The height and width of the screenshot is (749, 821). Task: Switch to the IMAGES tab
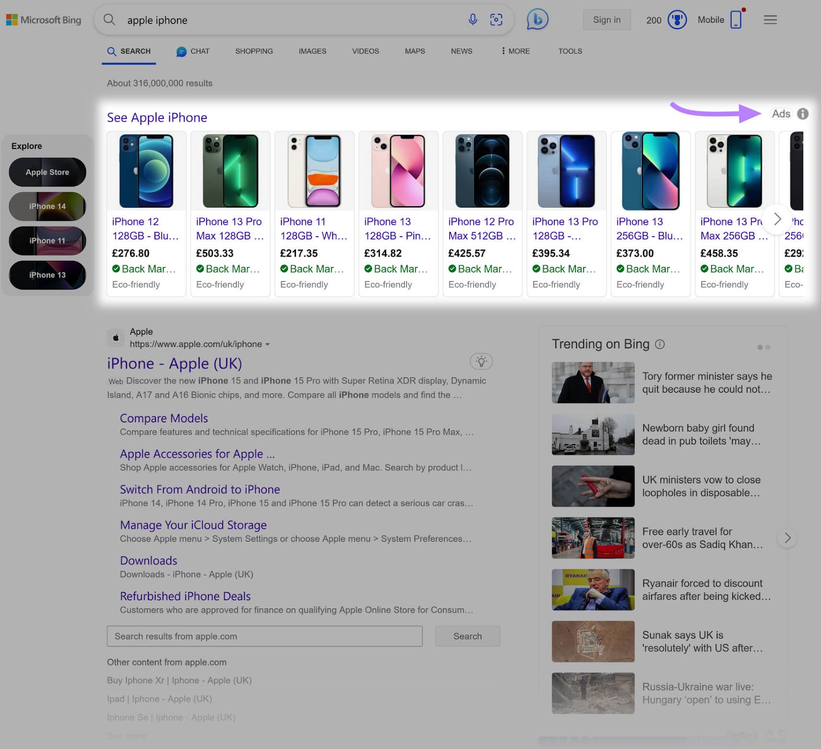[312, 51]
